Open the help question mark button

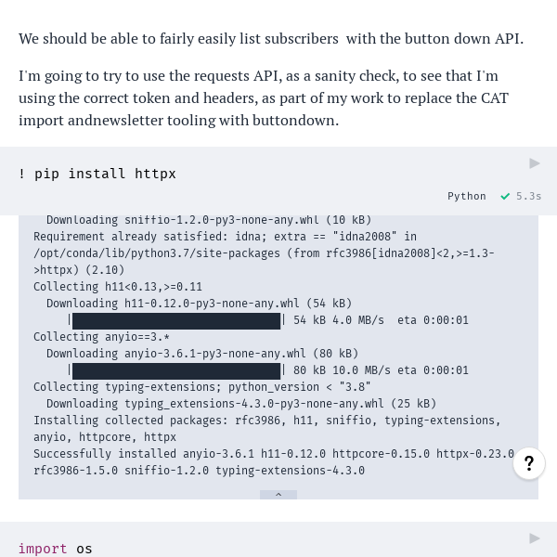pos(529,463)
